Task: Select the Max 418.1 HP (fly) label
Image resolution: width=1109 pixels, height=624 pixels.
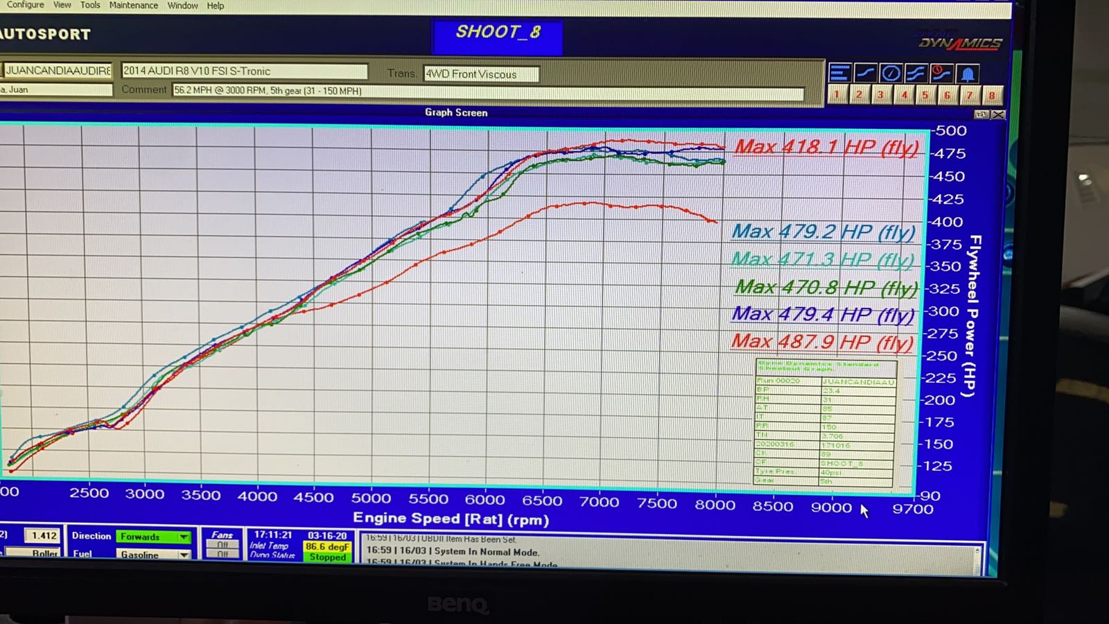Action: pos(826,147)
